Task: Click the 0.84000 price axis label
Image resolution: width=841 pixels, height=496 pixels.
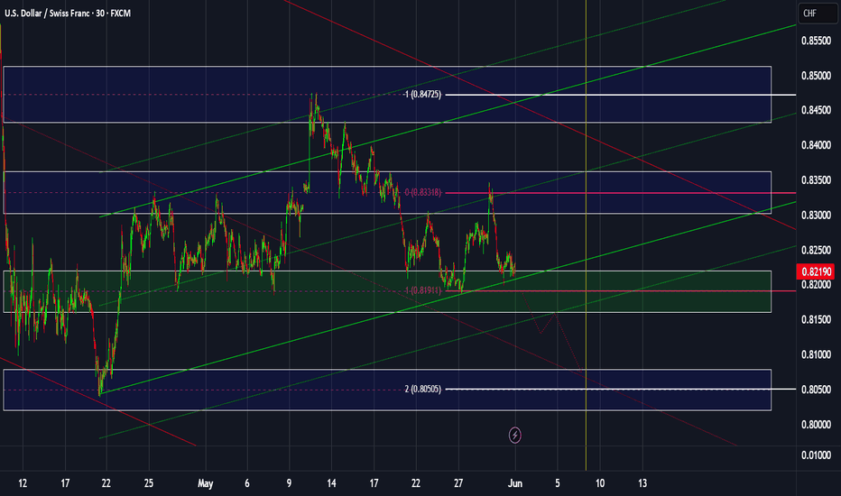Action: coord(816,145)
